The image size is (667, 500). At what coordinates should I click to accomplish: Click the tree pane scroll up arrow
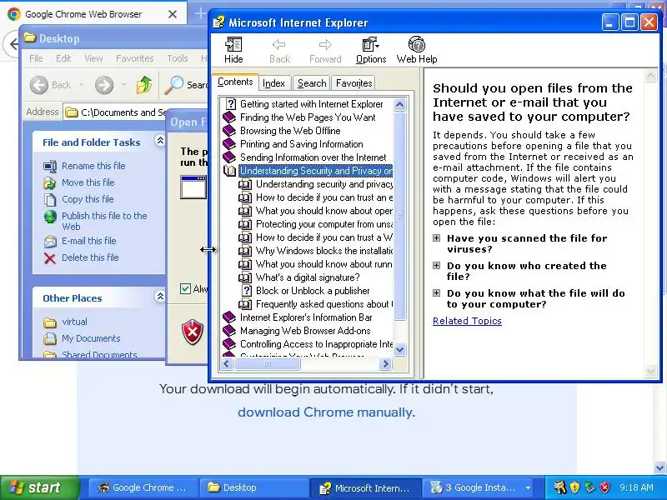tap(400, 105)
